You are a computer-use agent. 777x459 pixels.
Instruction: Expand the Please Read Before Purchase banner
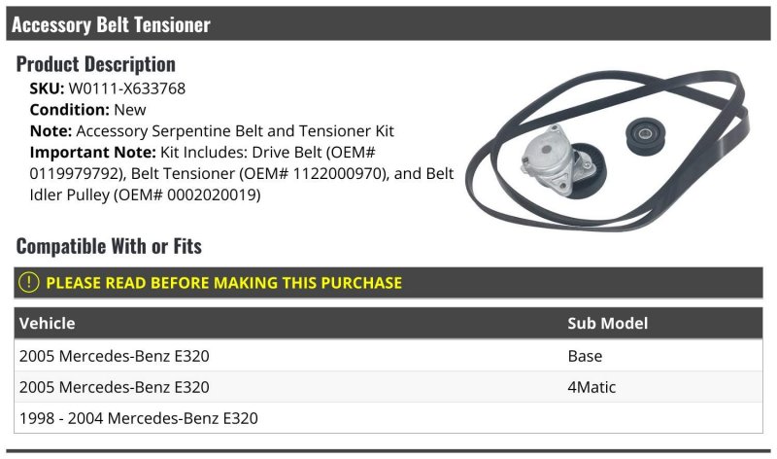(x=388, y=282)
